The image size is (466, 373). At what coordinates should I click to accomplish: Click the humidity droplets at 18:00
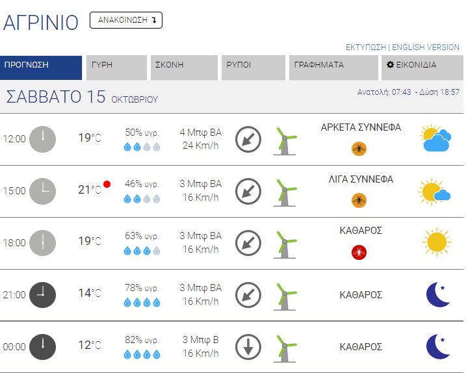point(142,251)
